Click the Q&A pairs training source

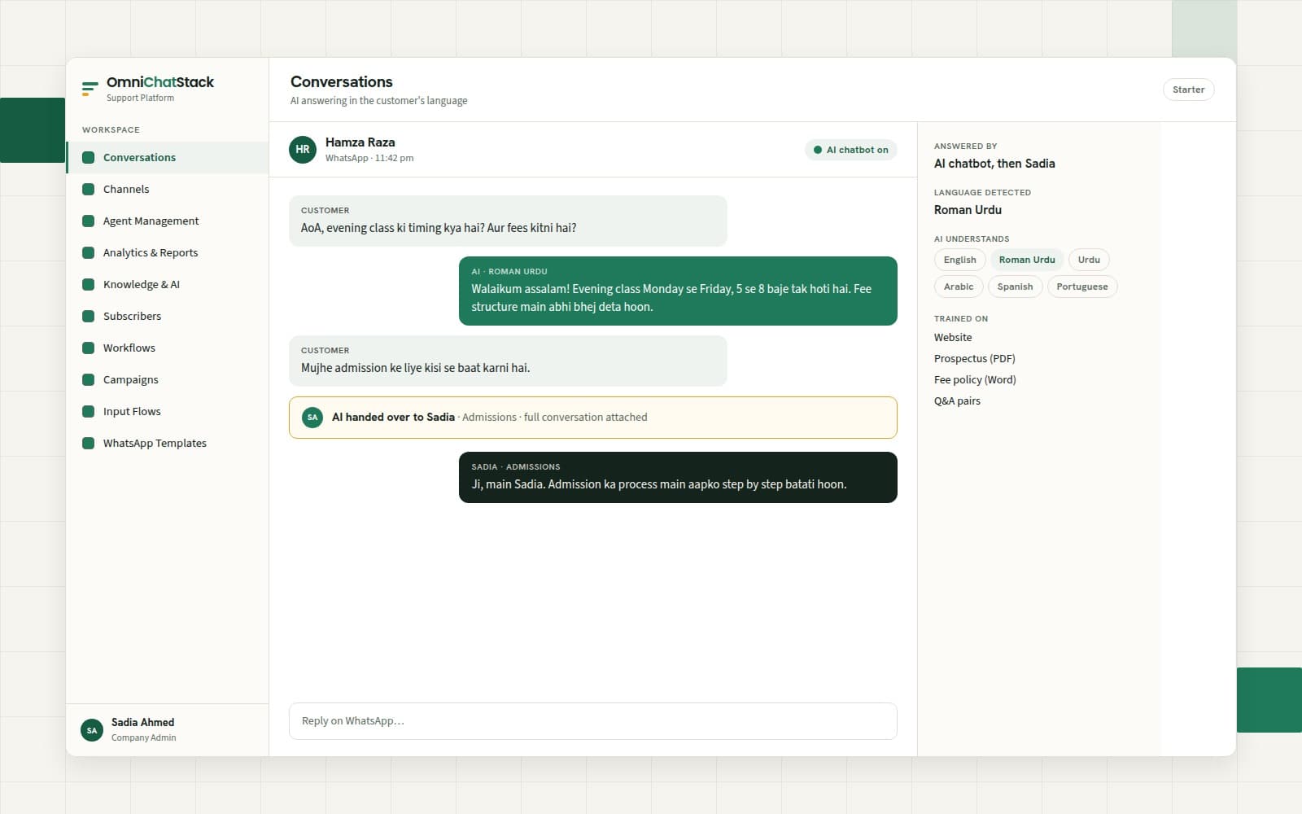(957, 401)
